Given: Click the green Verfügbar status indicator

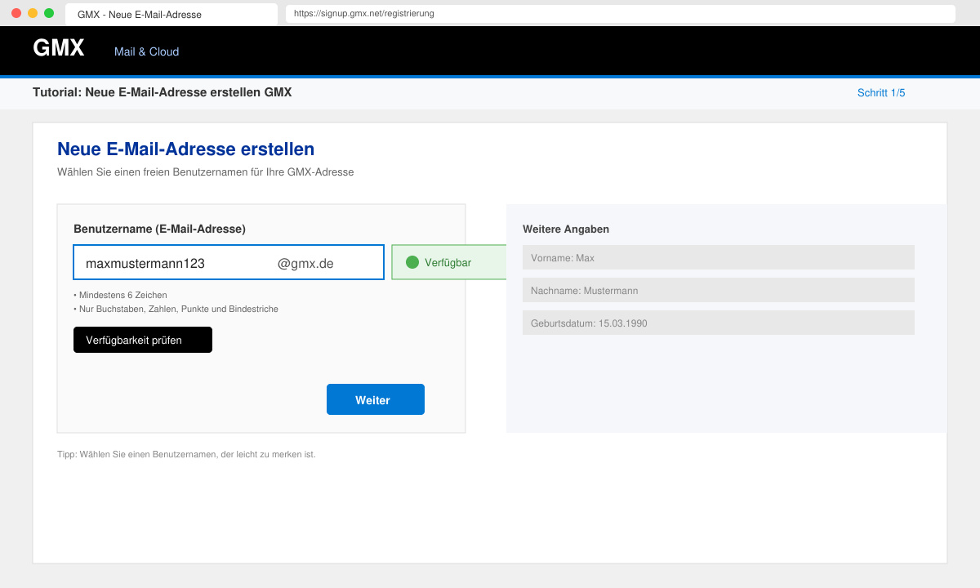Looking at the screenshot, I should click(448, 262).
